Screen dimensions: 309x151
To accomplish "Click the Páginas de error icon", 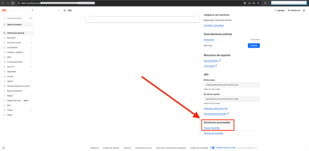I will point(5,101).
